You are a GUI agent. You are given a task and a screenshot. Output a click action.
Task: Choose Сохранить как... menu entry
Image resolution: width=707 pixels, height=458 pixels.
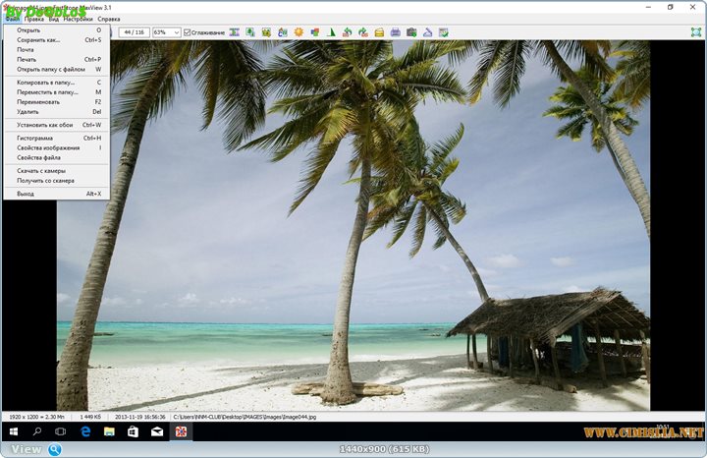tap(56, 39)
